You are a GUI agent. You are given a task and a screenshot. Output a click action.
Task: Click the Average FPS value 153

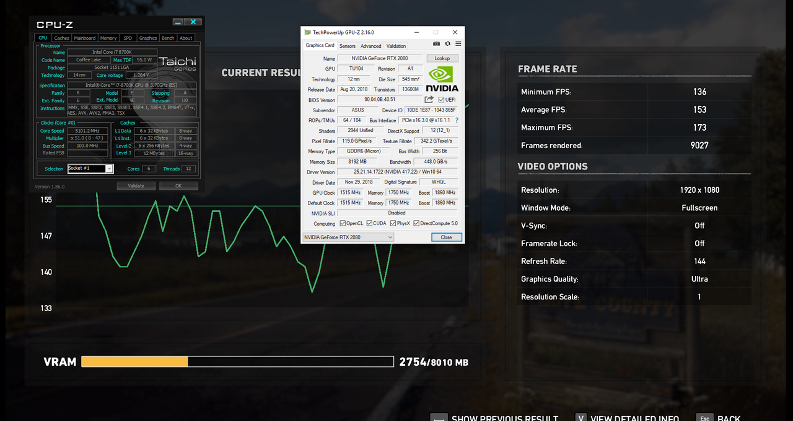point(699,110)
